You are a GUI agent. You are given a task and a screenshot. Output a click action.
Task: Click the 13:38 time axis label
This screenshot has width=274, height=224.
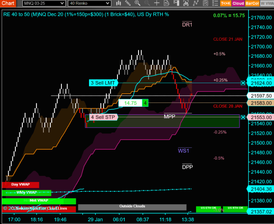188,220
